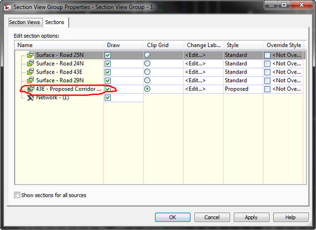Click <Not Ove... cell for Road 24N

(x=287, y=63)
